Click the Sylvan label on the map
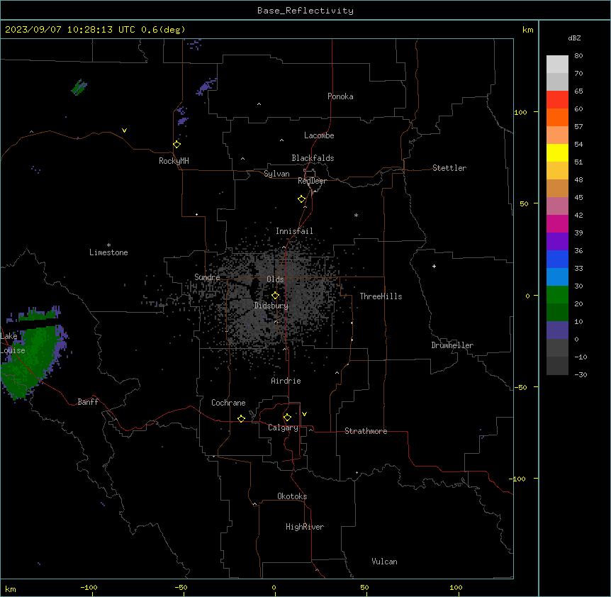The width and height of the screenshot is (611, 597). click(276, 174)
